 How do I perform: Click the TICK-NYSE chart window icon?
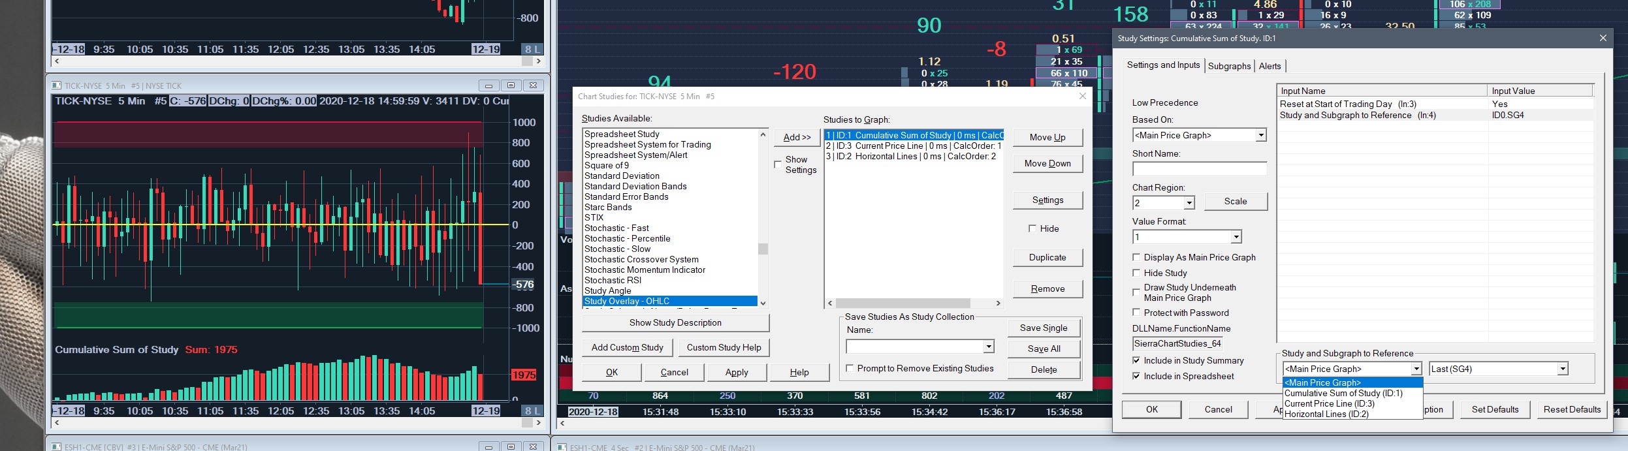click(56, 86)
